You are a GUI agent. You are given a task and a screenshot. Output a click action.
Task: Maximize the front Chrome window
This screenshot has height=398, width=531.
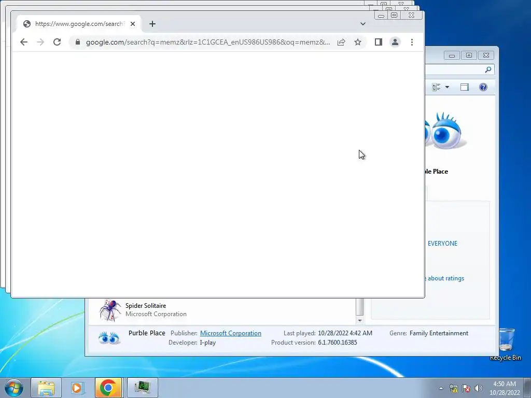pyautogui.click(x=394, y=15)
